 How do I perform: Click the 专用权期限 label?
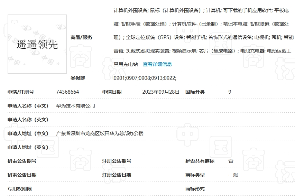pyautogui.click(x=20, y=189)
